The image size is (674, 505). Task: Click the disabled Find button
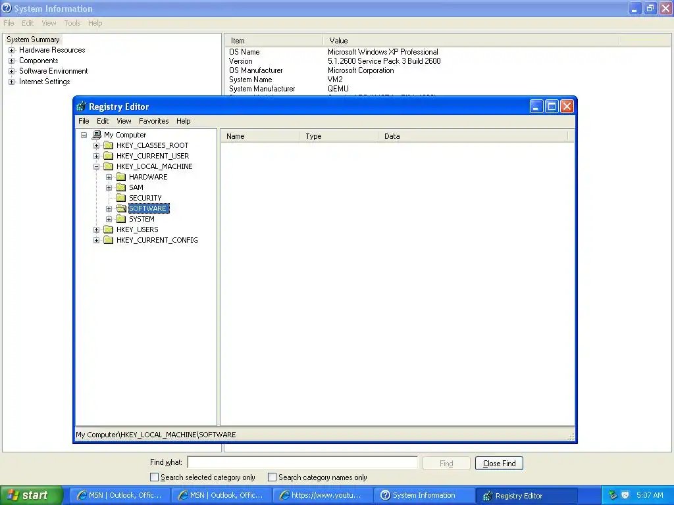[x=446, y=464]
